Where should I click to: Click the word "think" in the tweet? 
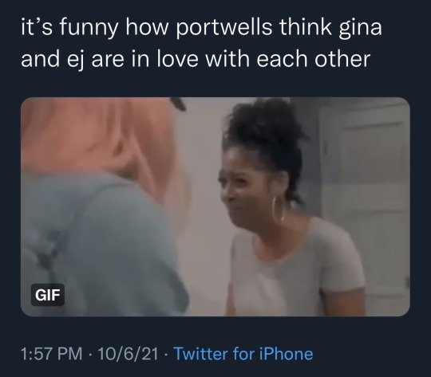[x=306, y=27]
